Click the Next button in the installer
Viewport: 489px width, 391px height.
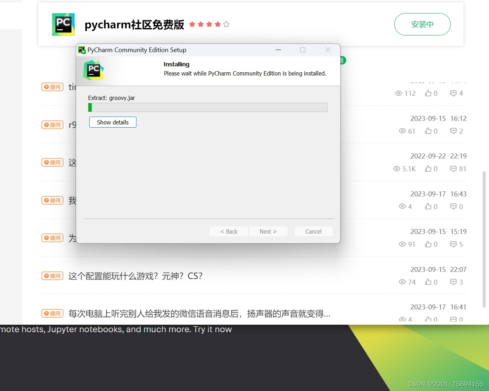pos(268,231)
